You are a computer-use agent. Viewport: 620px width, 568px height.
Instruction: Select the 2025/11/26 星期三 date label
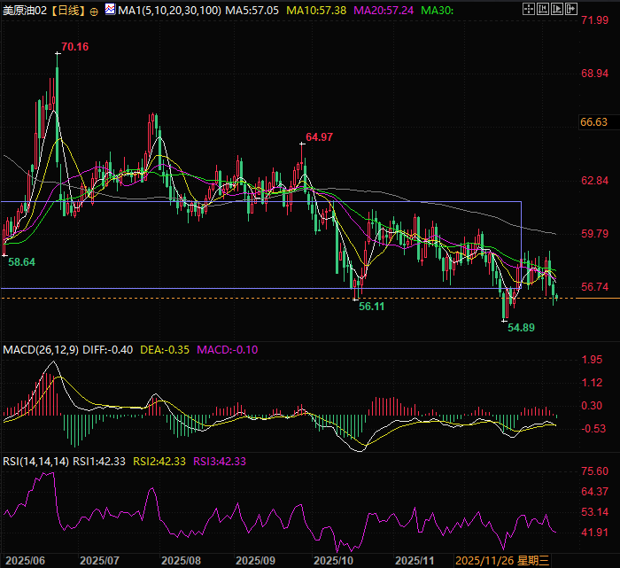pos(502,561)
